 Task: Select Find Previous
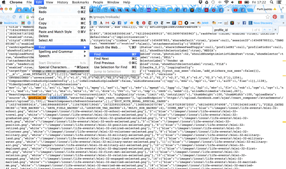point(115,63)
